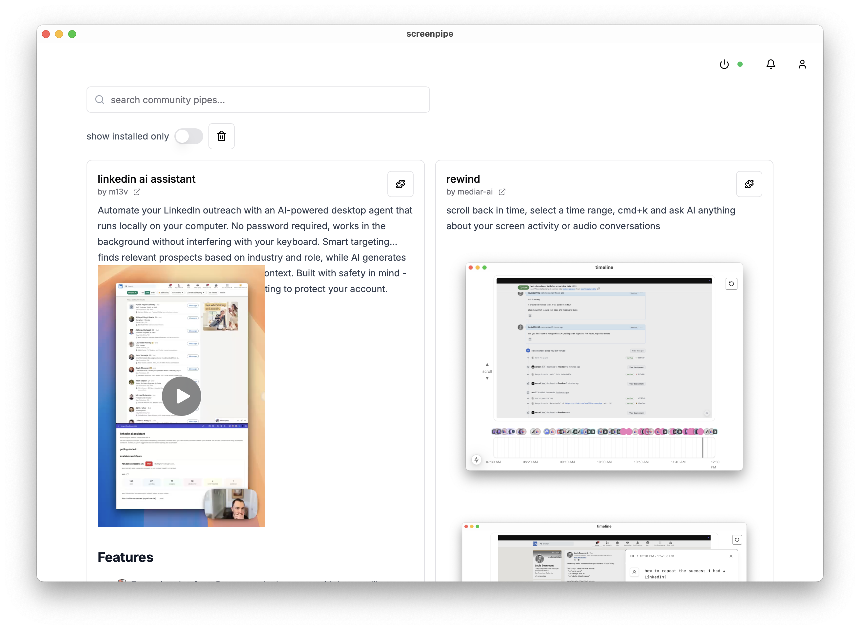Click the green status indicator dot
The width and height of the screenshot is (860, 630).
tap(740, 65)
